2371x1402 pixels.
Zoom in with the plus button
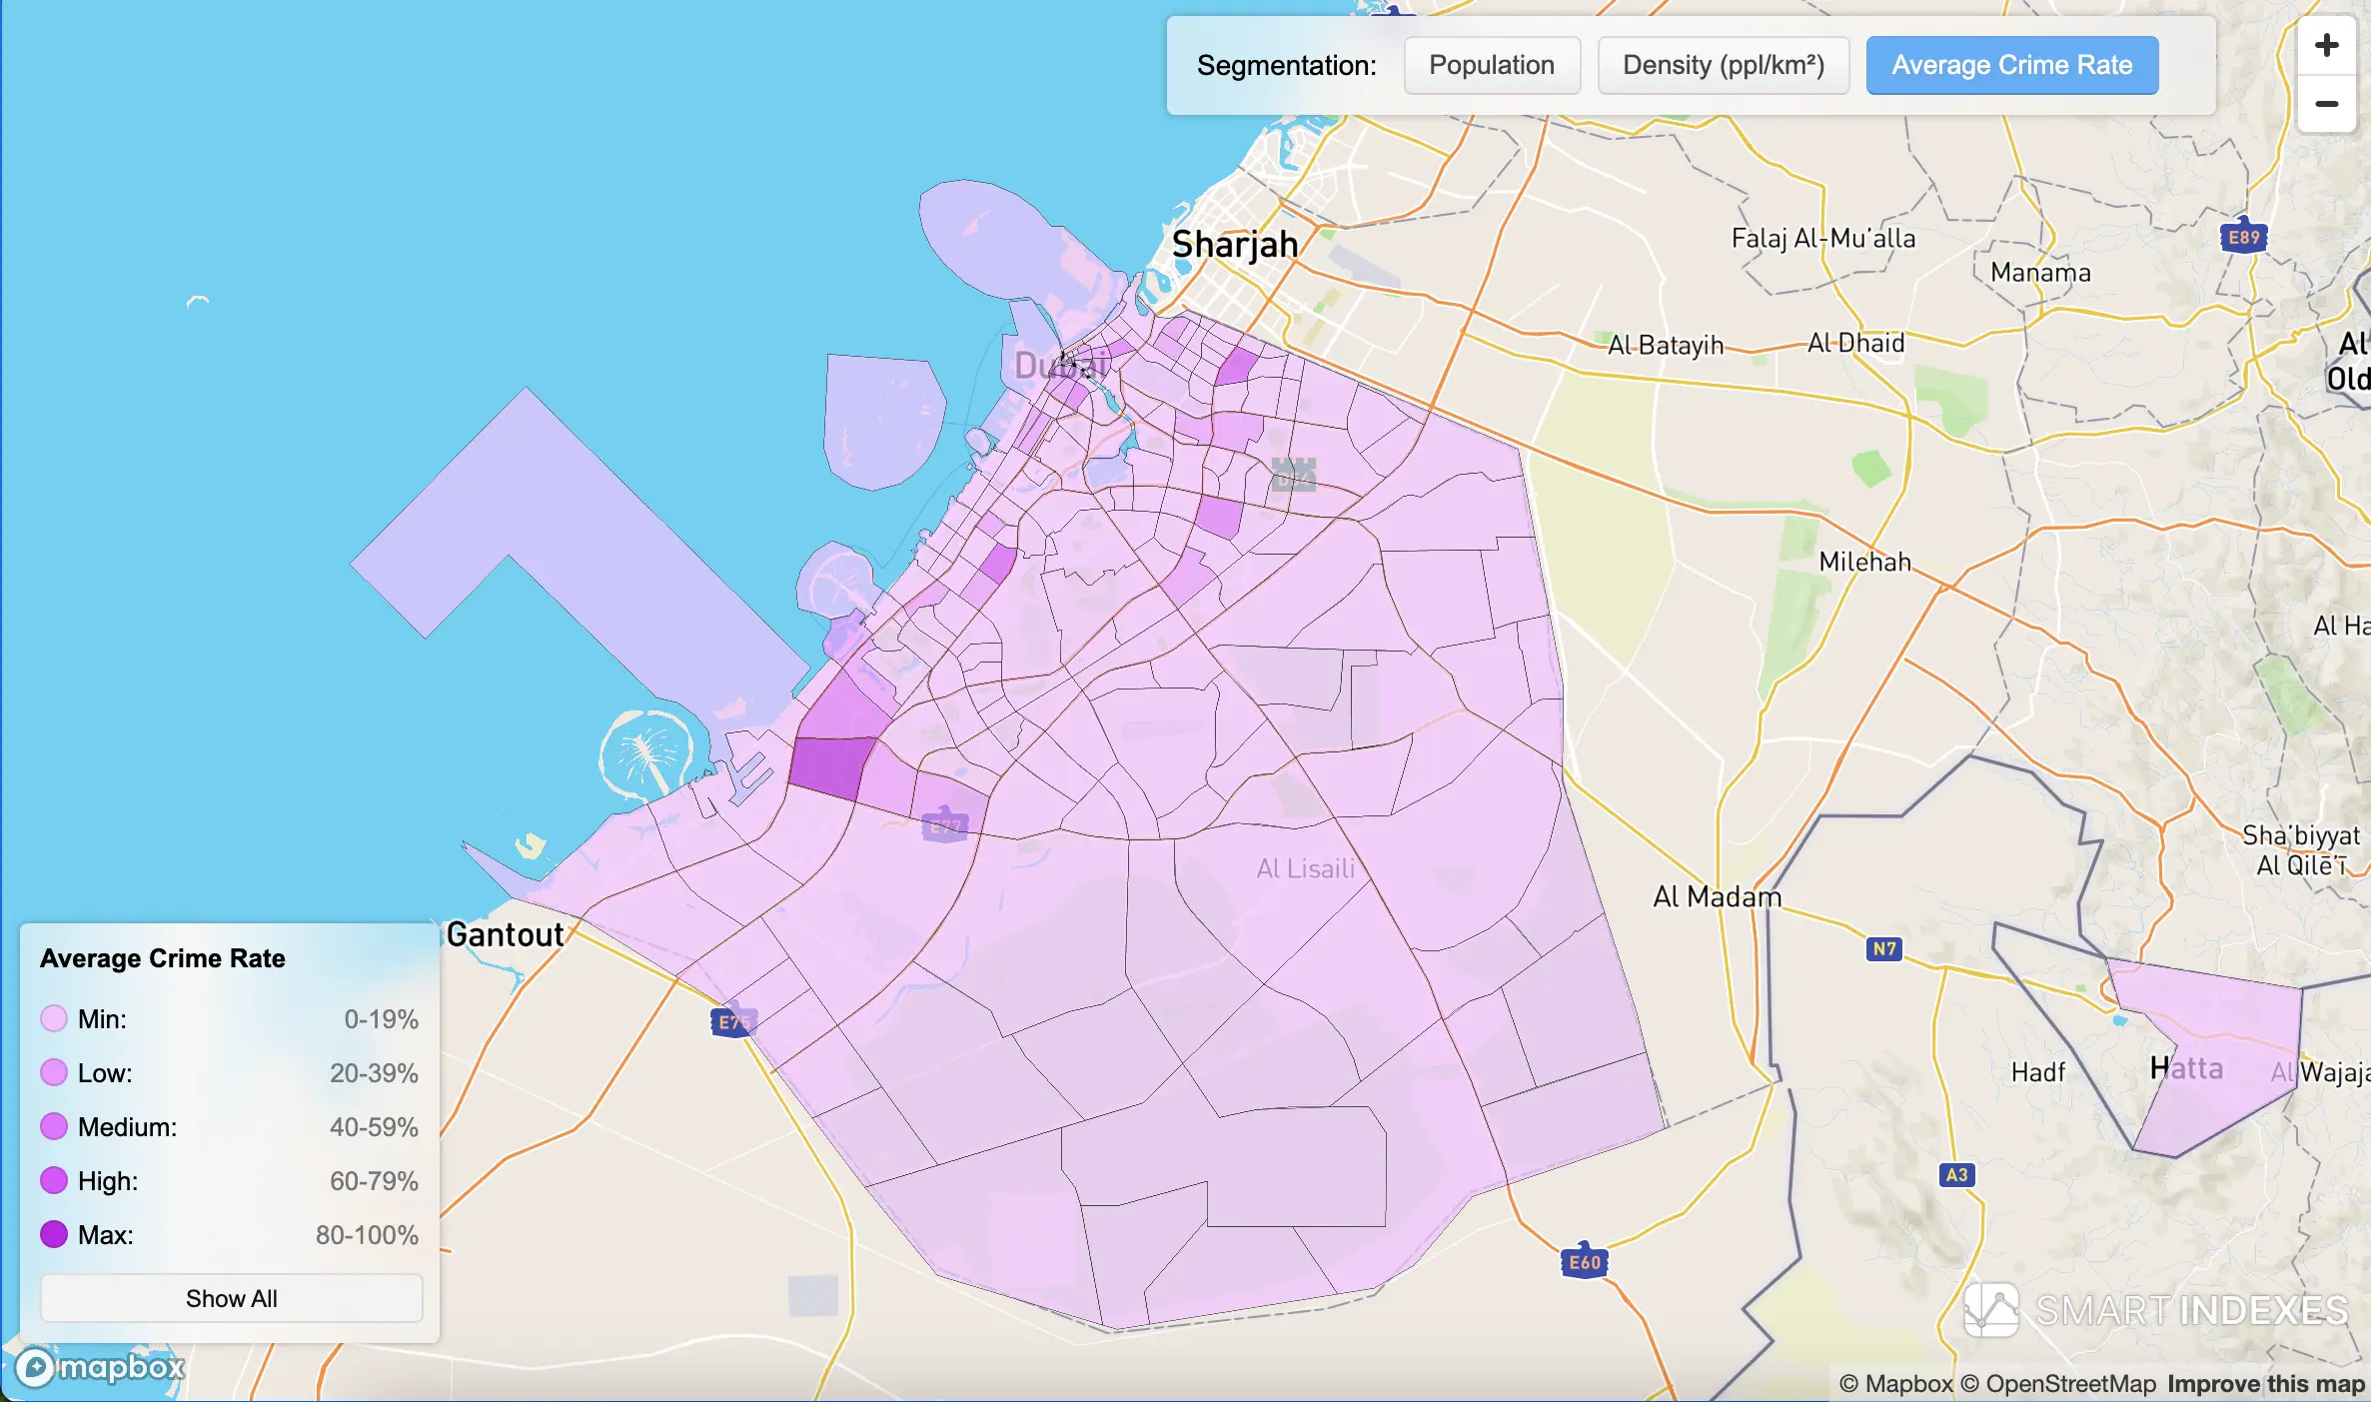tap(2326, 45)
